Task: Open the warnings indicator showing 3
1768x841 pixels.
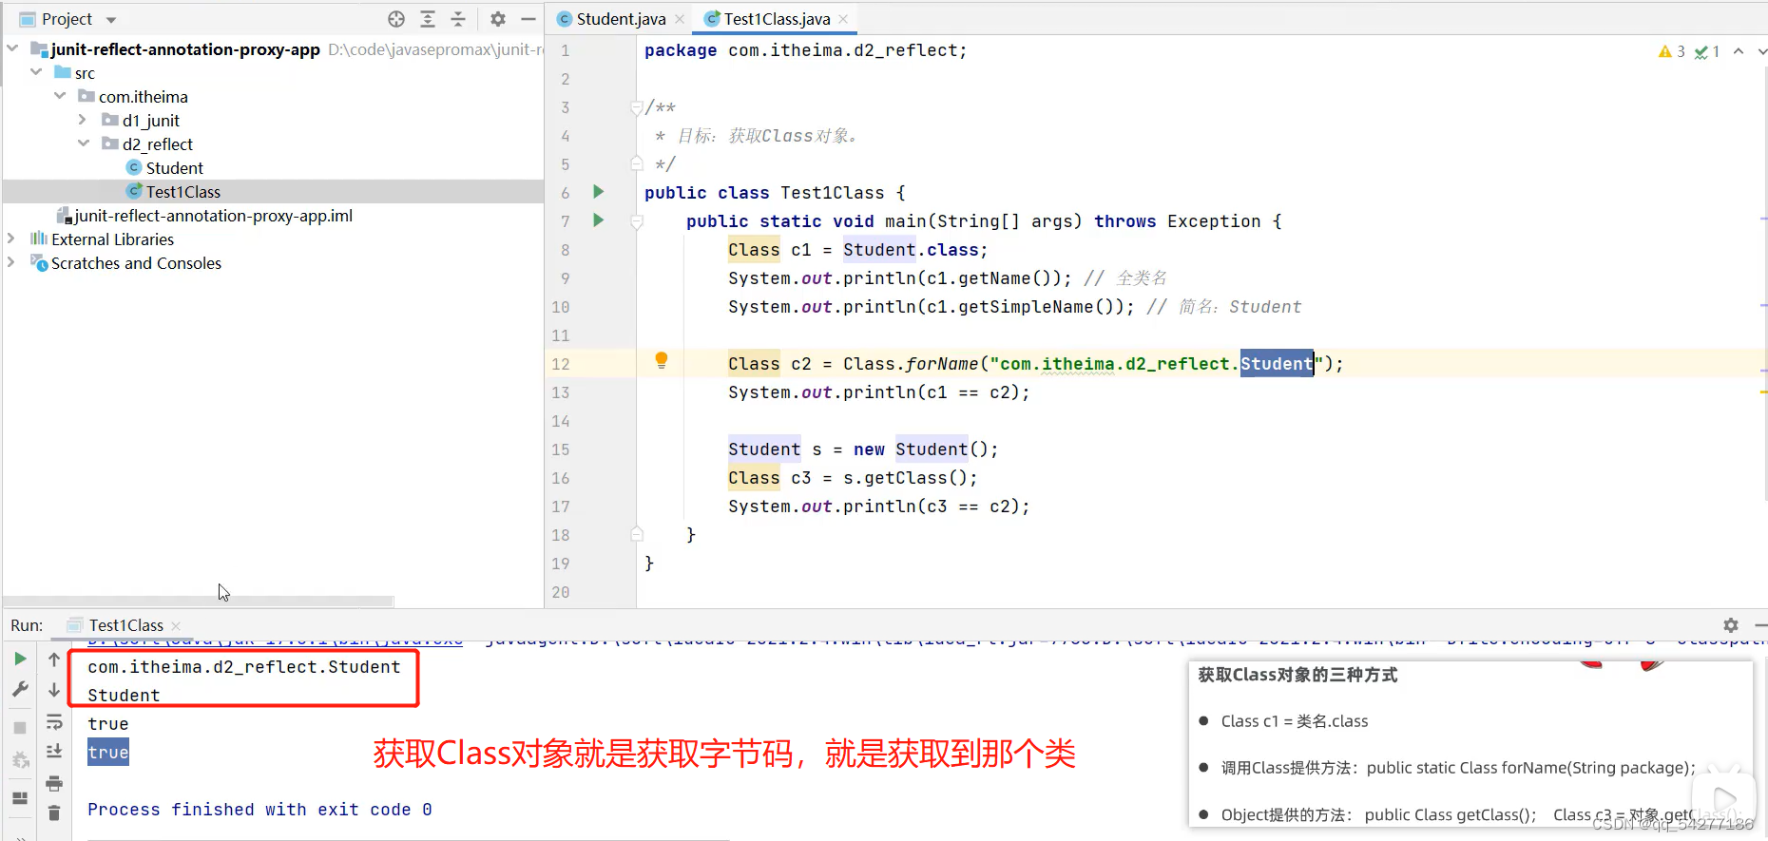Action: (x=1671, y=51)
